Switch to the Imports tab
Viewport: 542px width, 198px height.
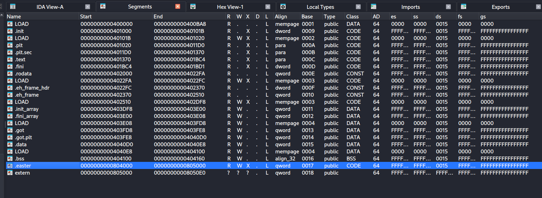pos(410,7)
